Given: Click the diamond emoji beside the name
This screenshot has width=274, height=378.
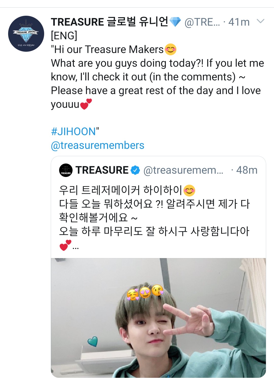Looking at the screenshot, I should point(175,22).
